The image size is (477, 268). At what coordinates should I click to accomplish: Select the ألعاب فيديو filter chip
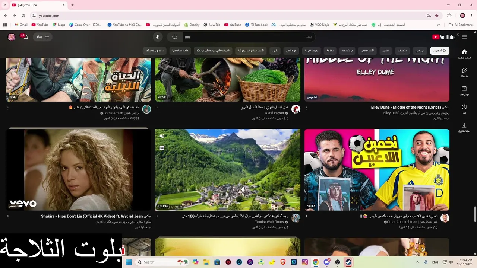(x=368, y=51)
